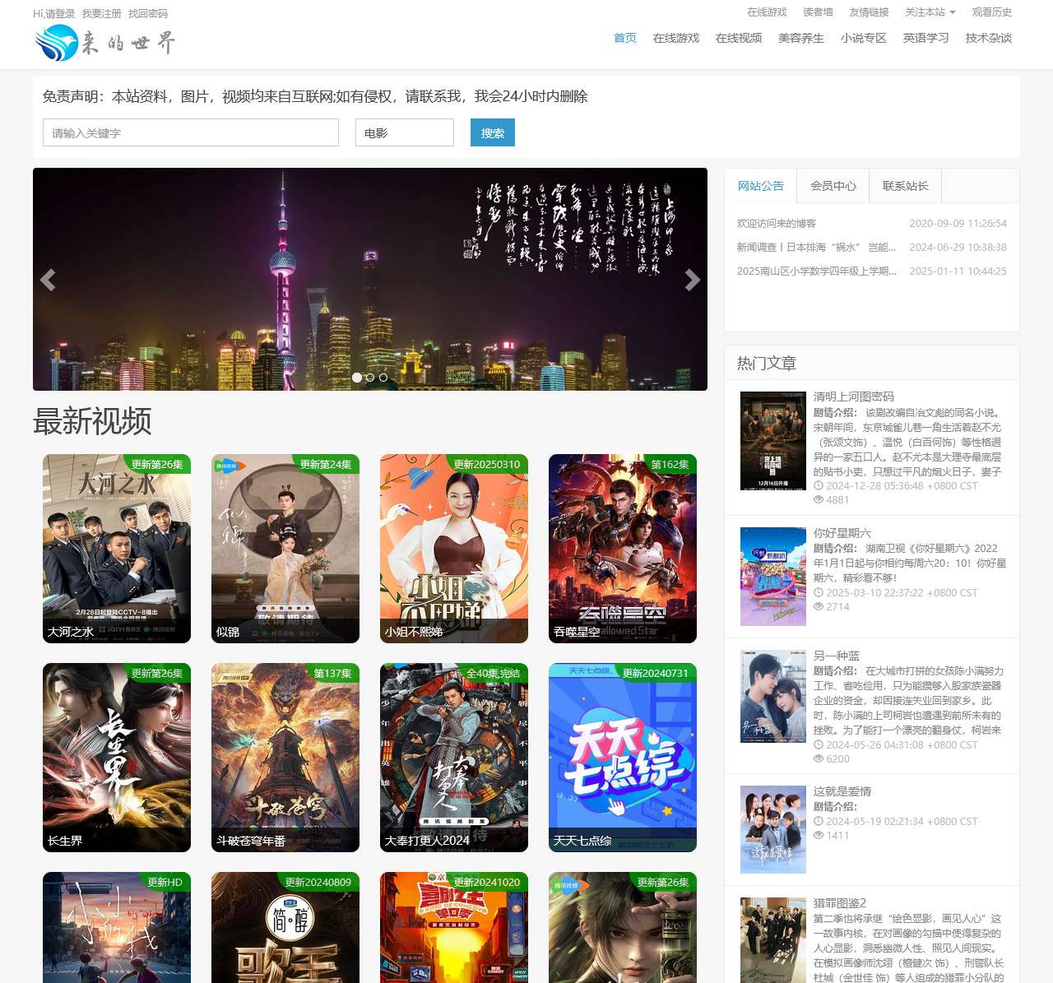Advance carousel with right arrow
This screenshot has height=983, width=1053.
pyautogui.click(x=693, y=280)
